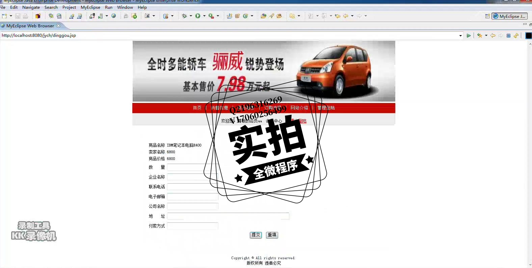Click the Print icon in the toolbar
Viewport: 532px width, 268px height.
coord(25,16)
